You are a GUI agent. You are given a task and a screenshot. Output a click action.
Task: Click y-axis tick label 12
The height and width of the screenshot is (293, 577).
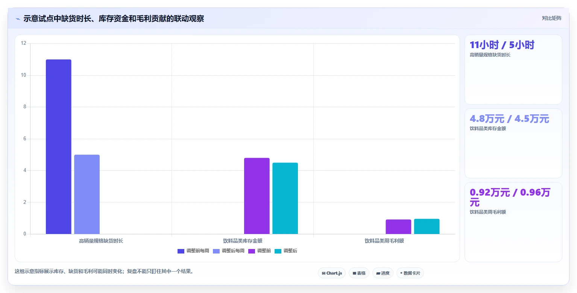click(24, 43)
